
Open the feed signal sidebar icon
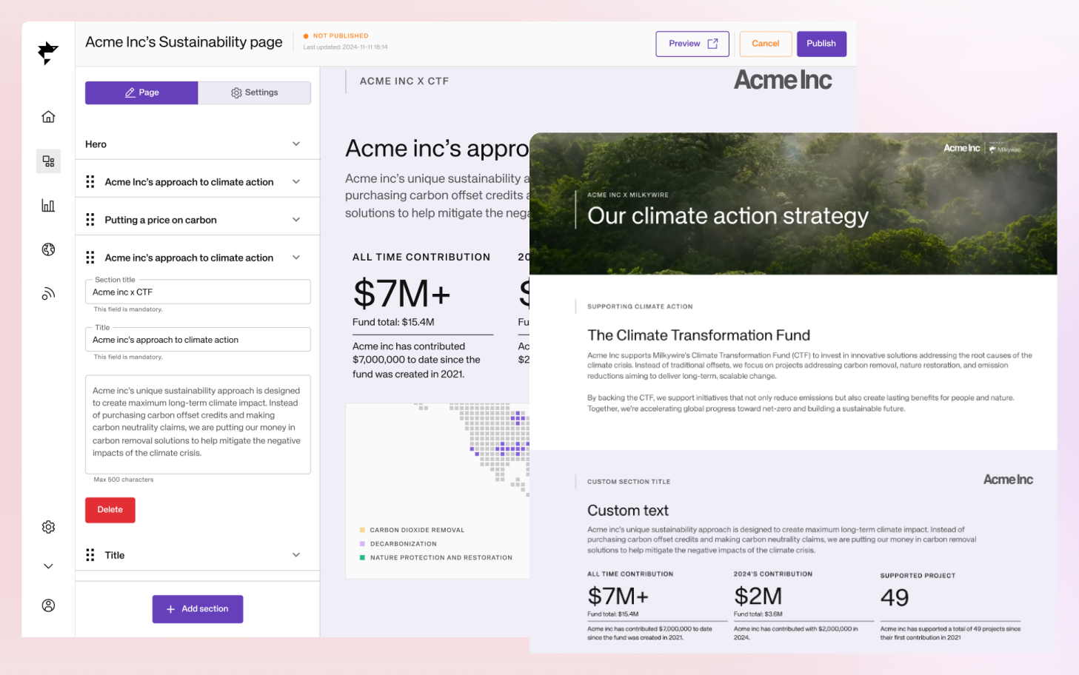pyautogui.click(x=48, y=294)
